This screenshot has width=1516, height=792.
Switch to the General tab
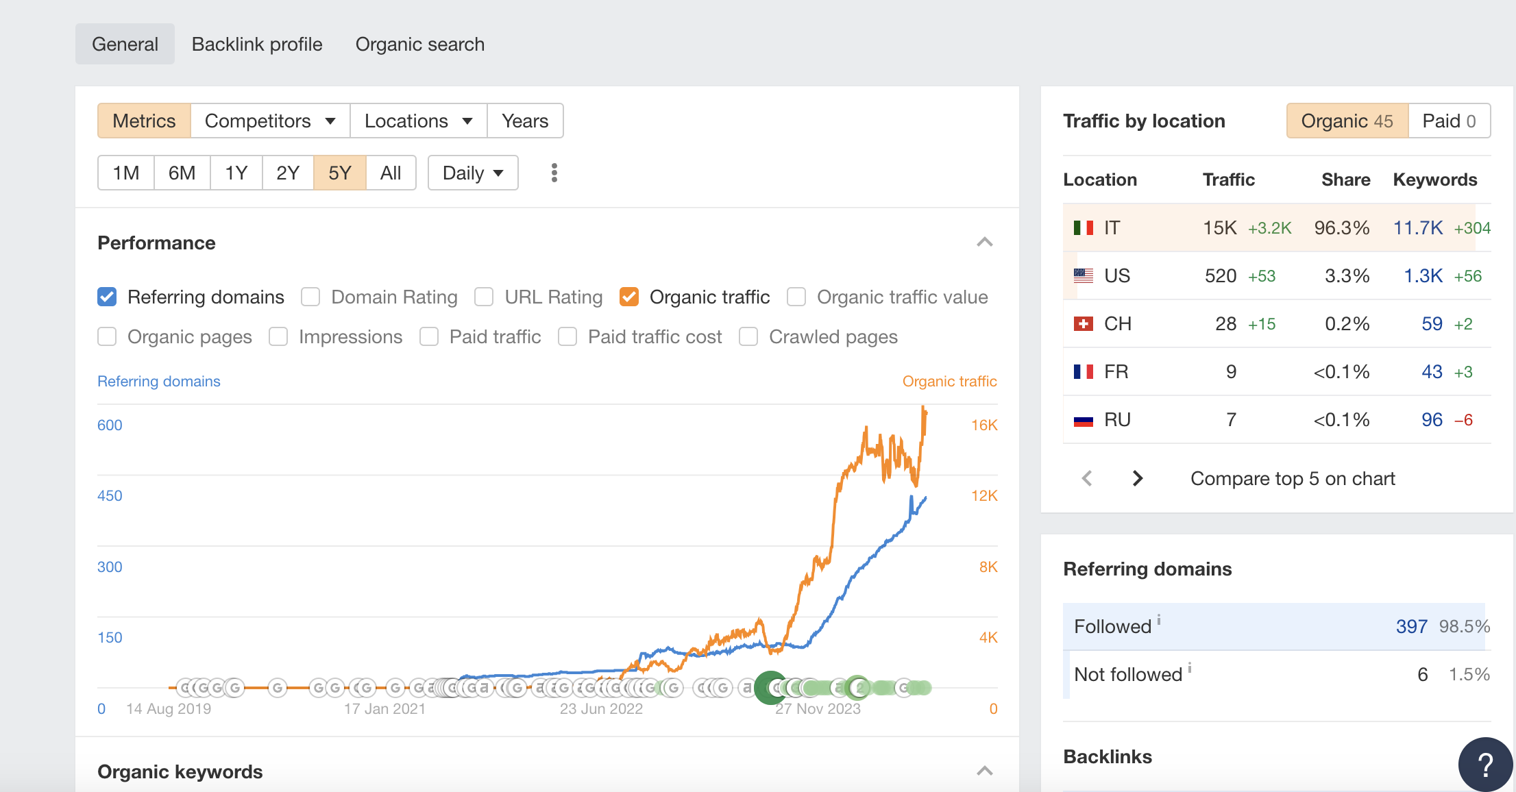[125, 44]
